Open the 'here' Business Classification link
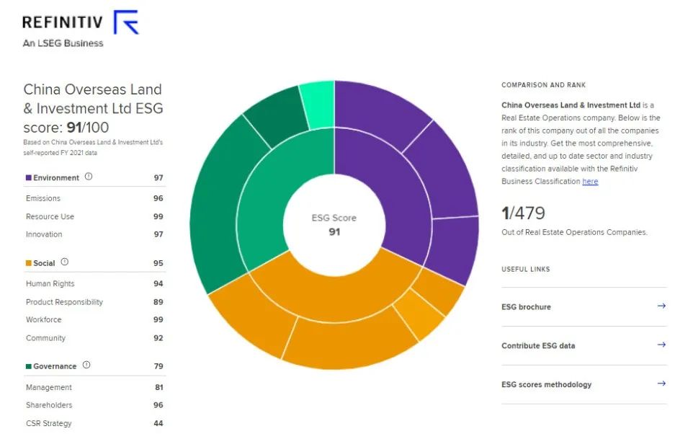The image size is (675, 434). coord(590,182)
